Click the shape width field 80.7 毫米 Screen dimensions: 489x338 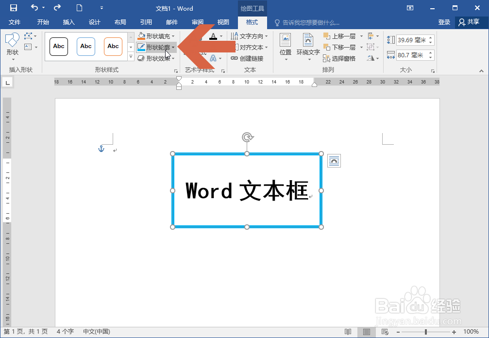[412, 55]
